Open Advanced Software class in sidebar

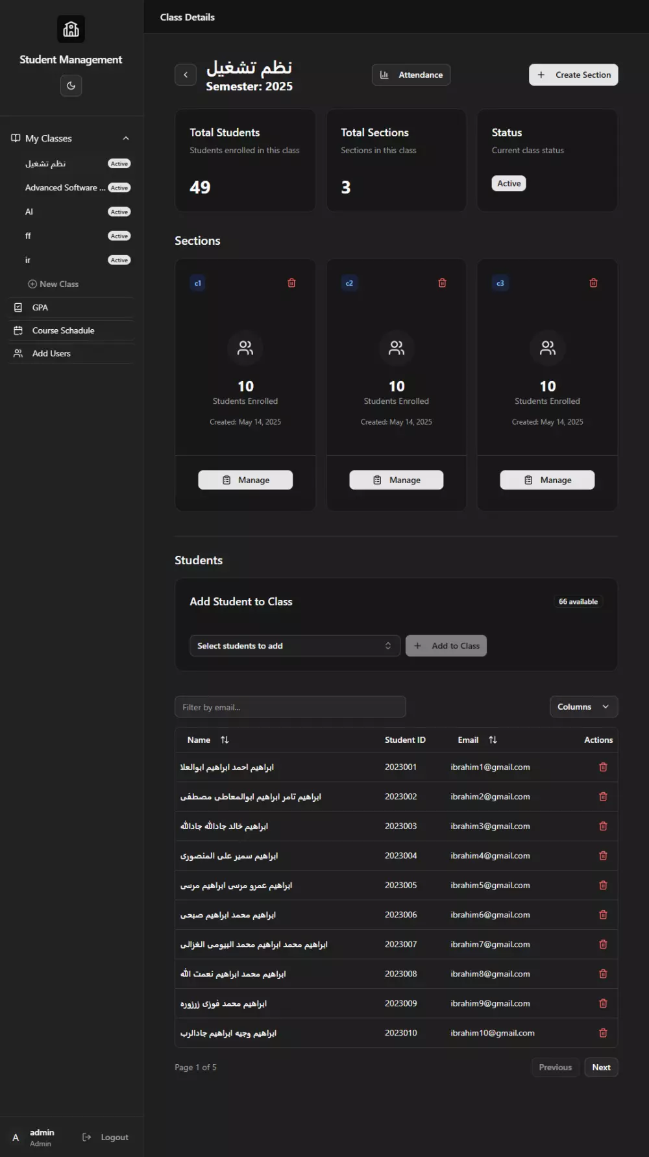65,188
